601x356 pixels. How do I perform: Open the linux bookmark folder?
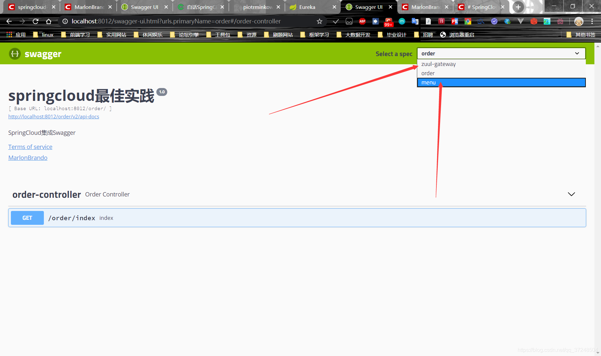coord(43,35)
